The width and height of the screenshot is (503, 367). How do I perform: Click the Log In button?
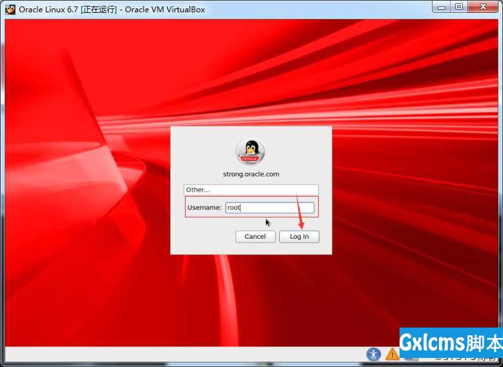tap(299, 237)
